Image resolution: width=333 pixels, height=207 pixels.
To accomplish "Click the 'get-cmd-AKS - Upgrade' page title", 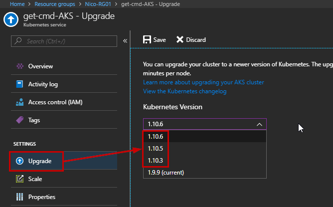I will point(69,16).
